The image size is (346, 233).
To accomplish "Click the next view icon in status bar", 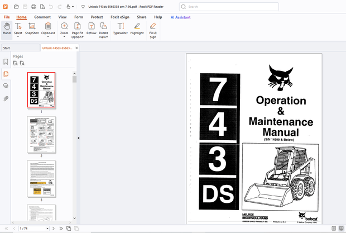I will point(76,229).
